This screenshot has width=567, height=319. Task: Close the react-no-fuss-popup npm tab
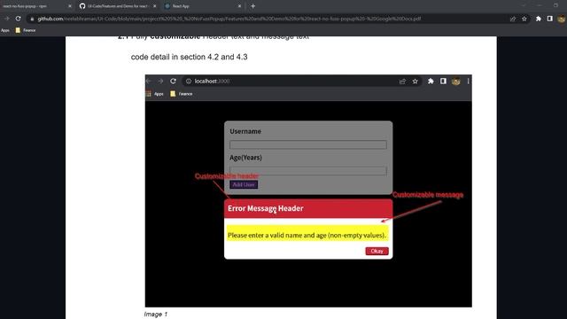click(70, 6)
